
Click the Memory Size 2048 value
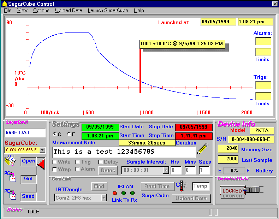tap(228, 149)
